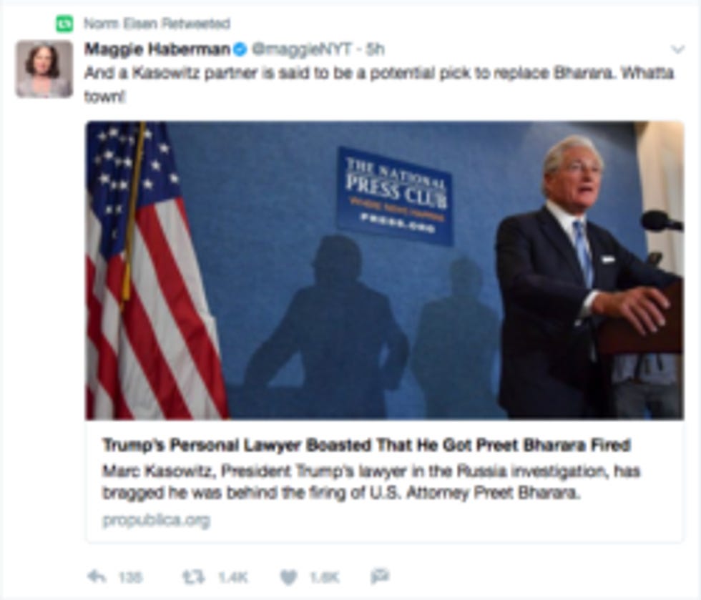Click the propublica.org source link
Screen dimensions: 701x600
pyautogui.click(x=156, y=521)
